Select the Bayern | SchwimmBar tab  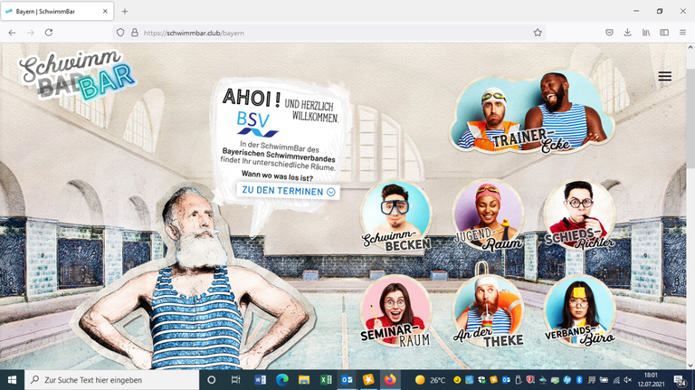tap(57, 12)
